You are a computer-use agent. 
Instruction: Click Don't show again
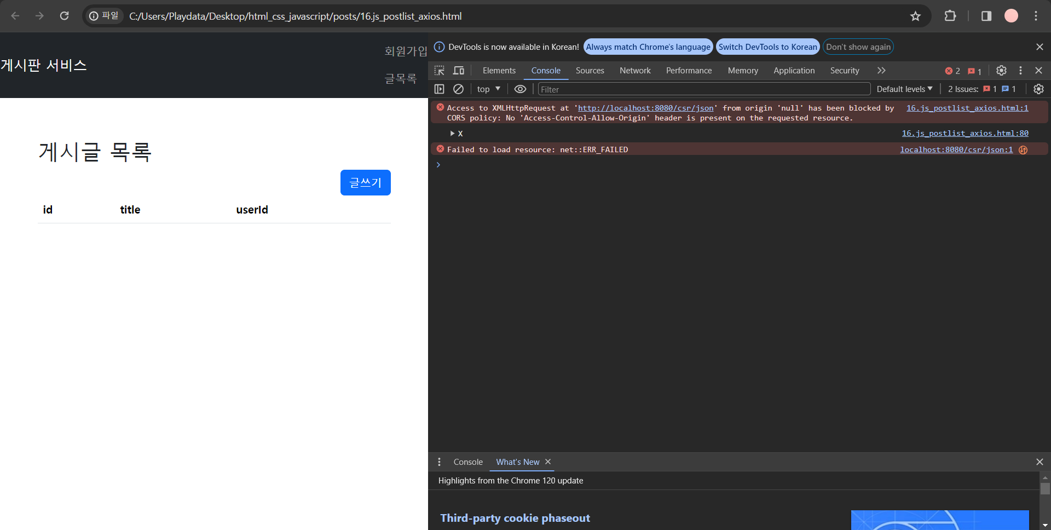coord(858,47)
